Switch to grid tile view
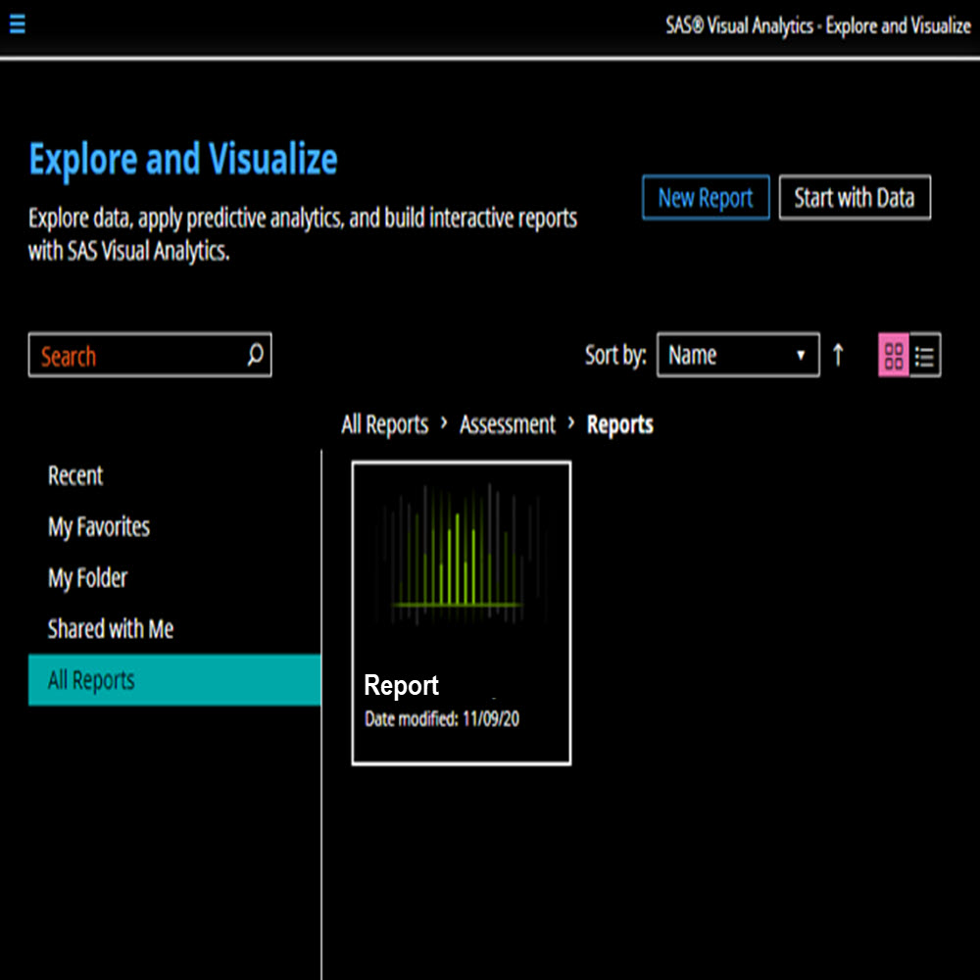The image size is (980, 980). (x=894, y=356)
